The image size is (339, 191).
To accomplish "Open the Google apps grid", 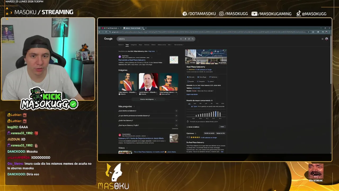I will (322, 39).
